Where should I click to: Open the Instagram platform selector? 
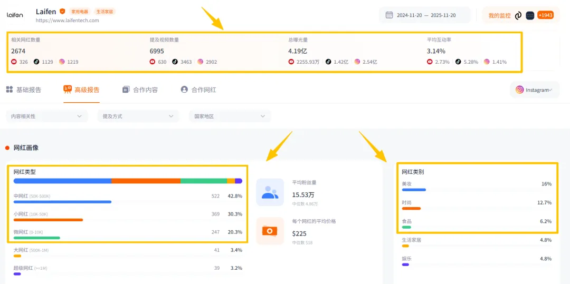point(535,90)
